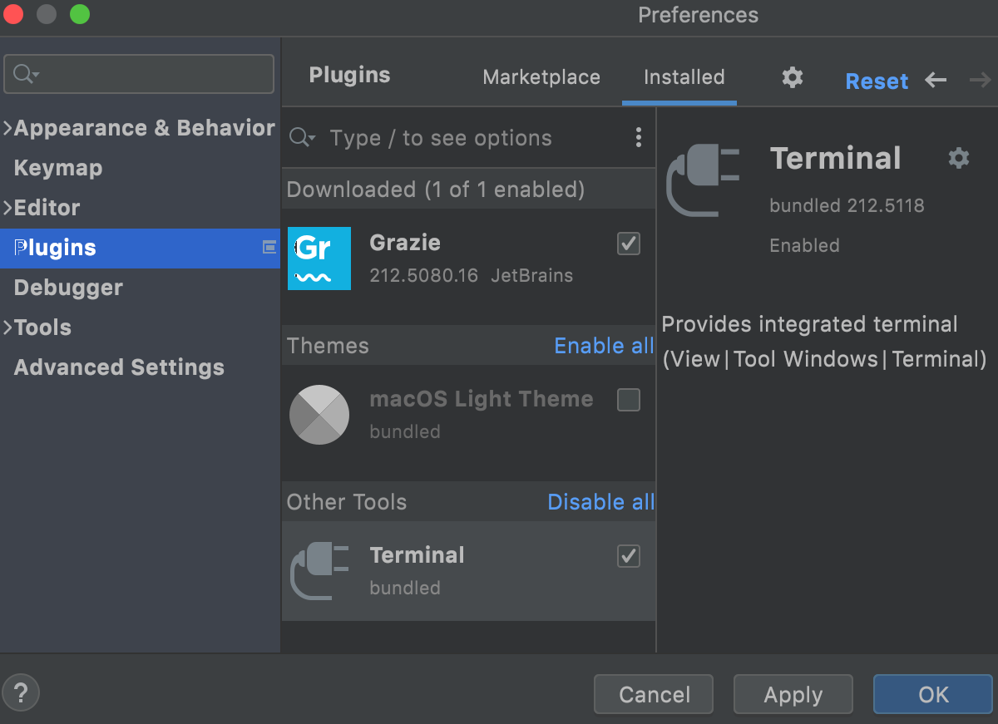The width and height of the screenshot is (998, 724).
Task: Enable the macOS Light Theme checkbox
Action: point(628,399)
